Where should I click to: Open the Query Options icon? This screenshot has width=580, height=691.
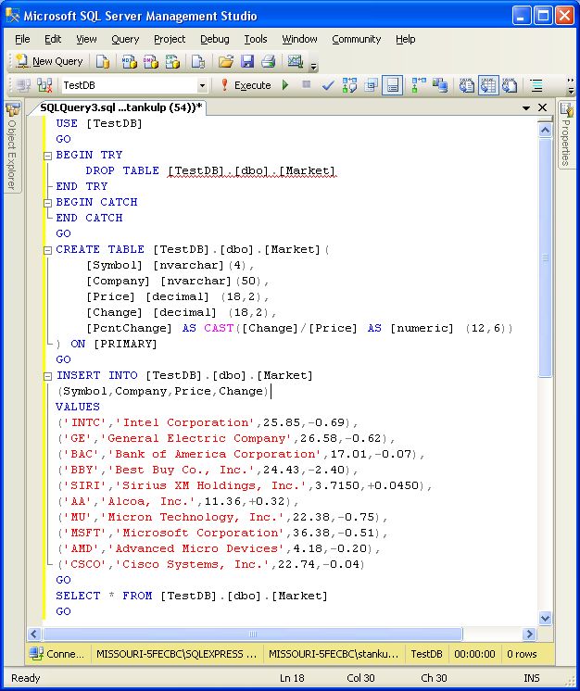click(x=371, y=85)
